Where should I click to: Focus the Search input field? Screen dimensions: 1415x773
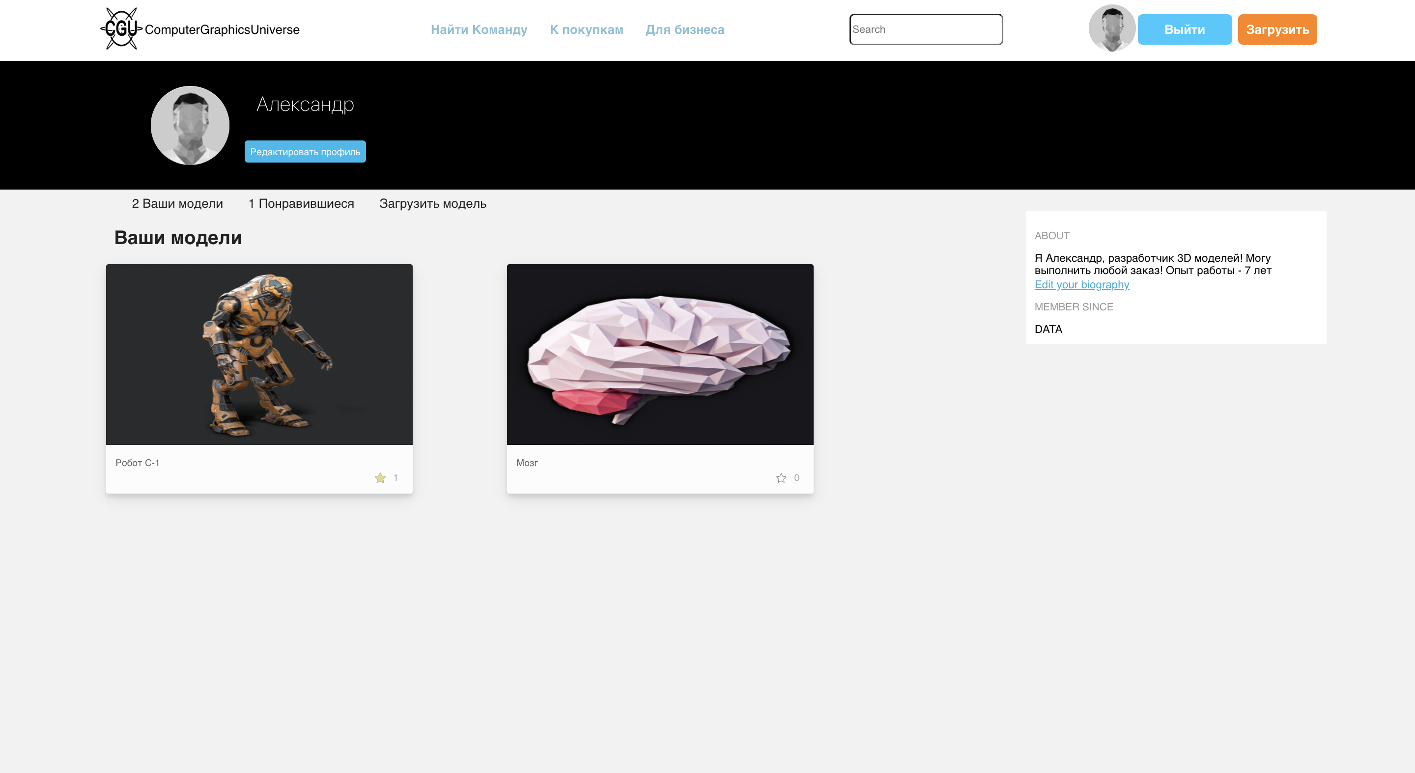(926, 29)
